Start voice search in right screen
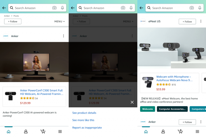The height and width of the screenshot is (137, 206). (200, 8)
